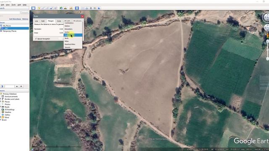Click the 3D Buildings layer icon
This screenshot has width=269, height=151.
click(3, 109)
